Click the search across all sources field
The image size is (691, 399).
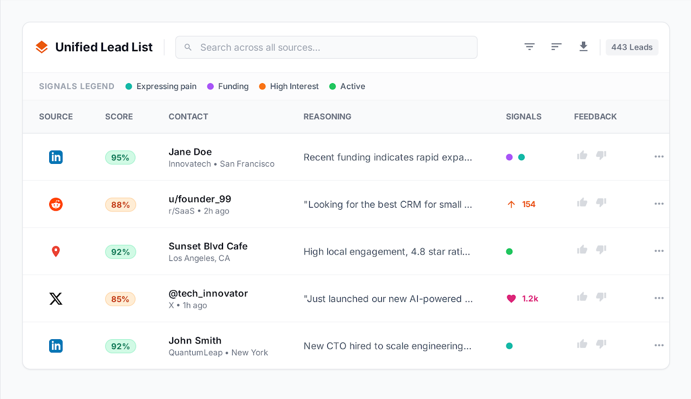pyautogui.click(x=326, y=47)
